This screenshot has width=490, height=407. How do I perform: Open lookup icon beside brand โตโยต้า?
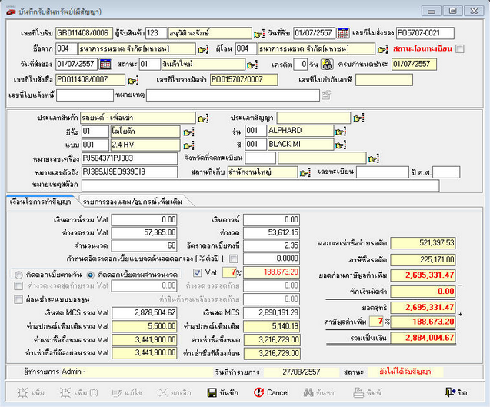point(188,132)
